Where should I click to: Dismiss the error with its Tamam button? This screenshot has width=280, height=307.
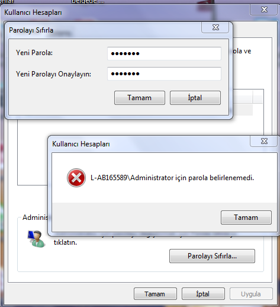[x=246, y=218]
